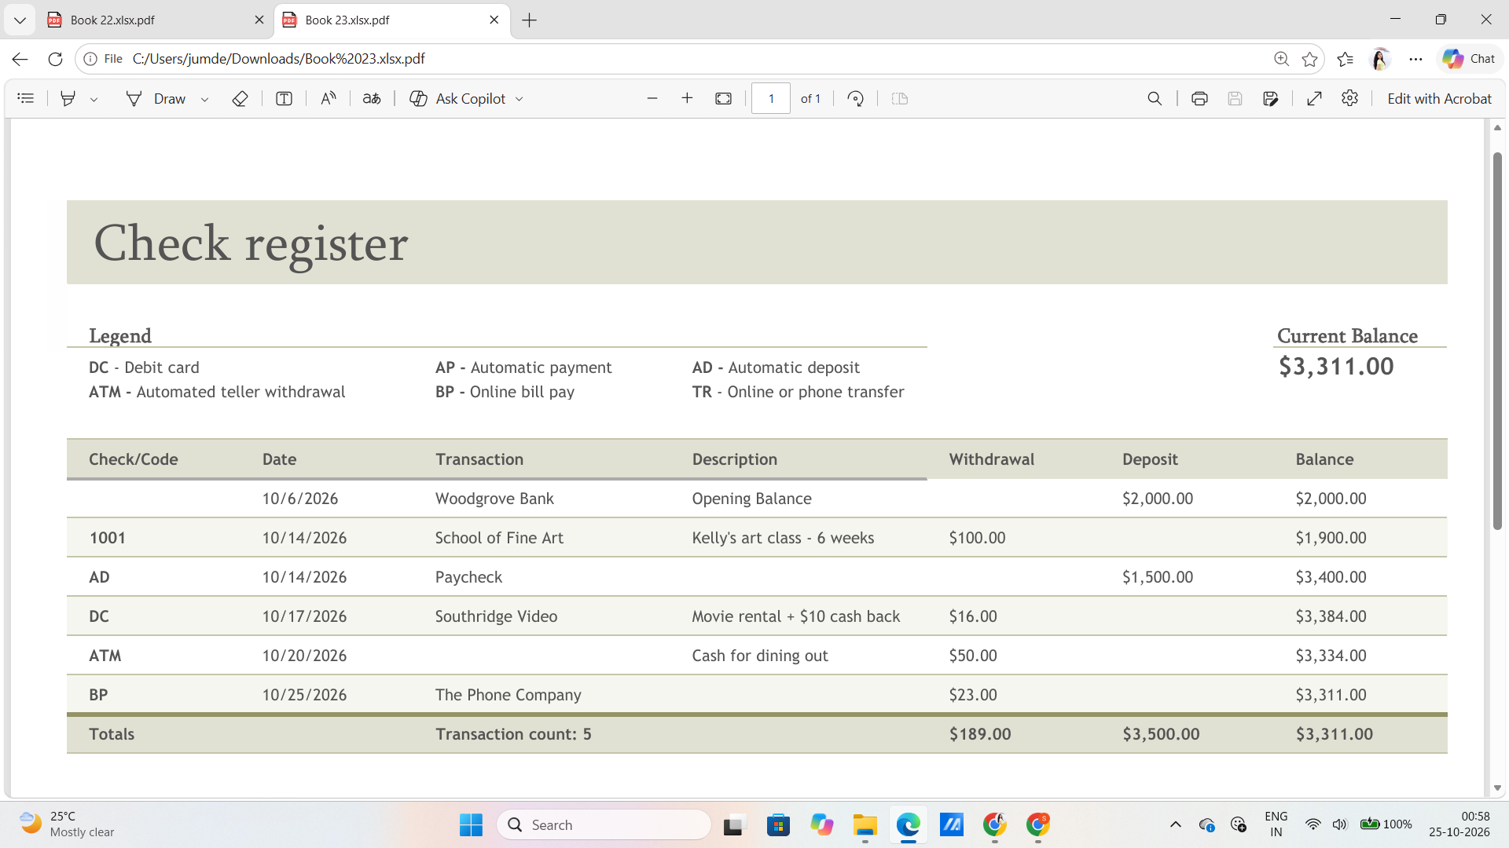Expand Draw tool options dropdown
This screenshot has width=1509, height=848.
point(204,99)
